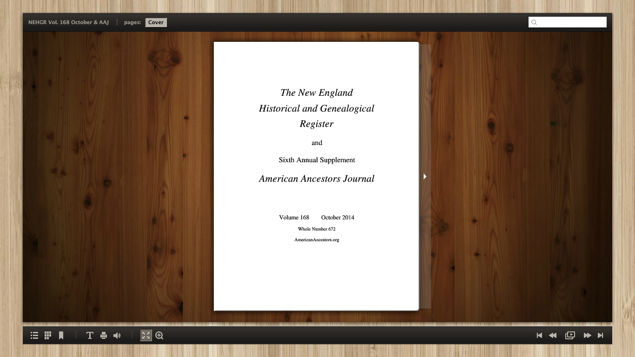The height and width of the screenshot is (357, 635).
Task: Jump to first page button
Action: 539,336
